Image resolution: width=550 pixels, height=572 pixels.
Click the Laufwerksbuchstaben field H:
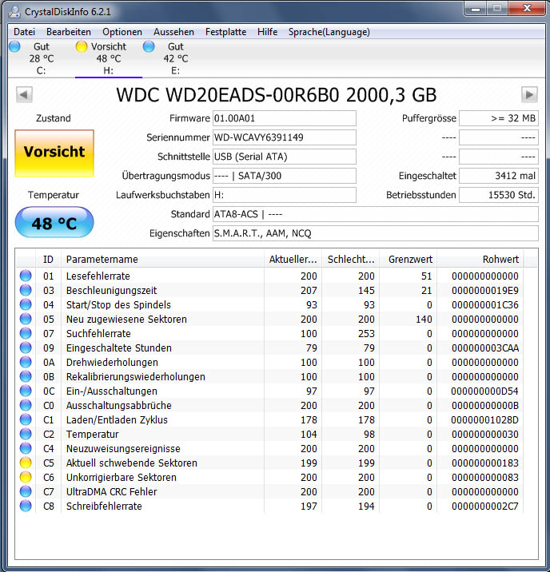pos(285,195)
